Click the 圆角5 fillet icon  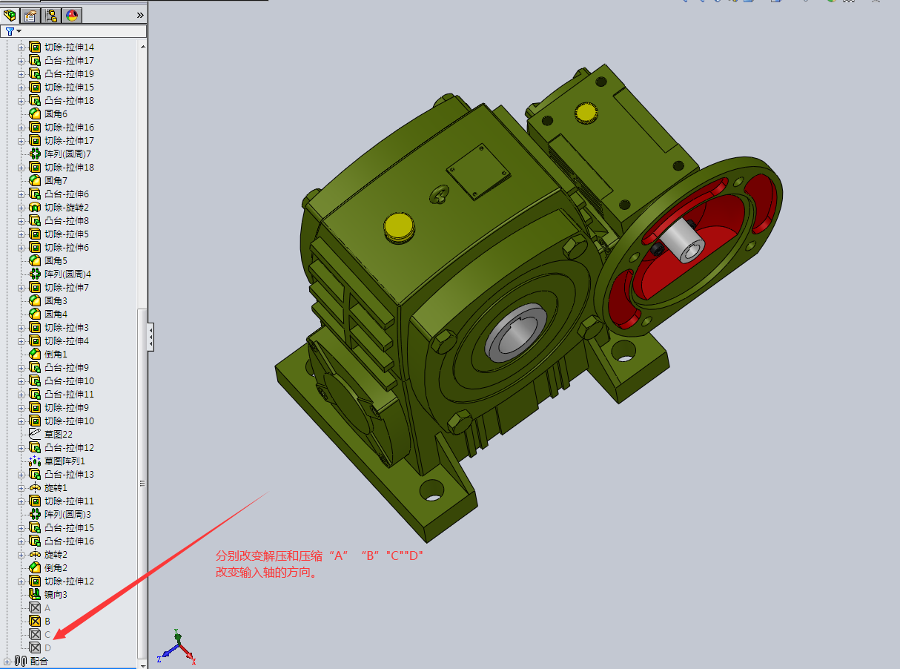(35, 261)
